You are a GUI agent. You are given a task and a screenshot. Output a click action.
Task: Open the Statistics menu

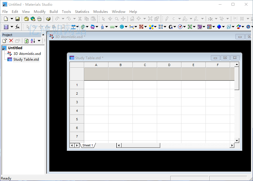[x=82, y=12]
